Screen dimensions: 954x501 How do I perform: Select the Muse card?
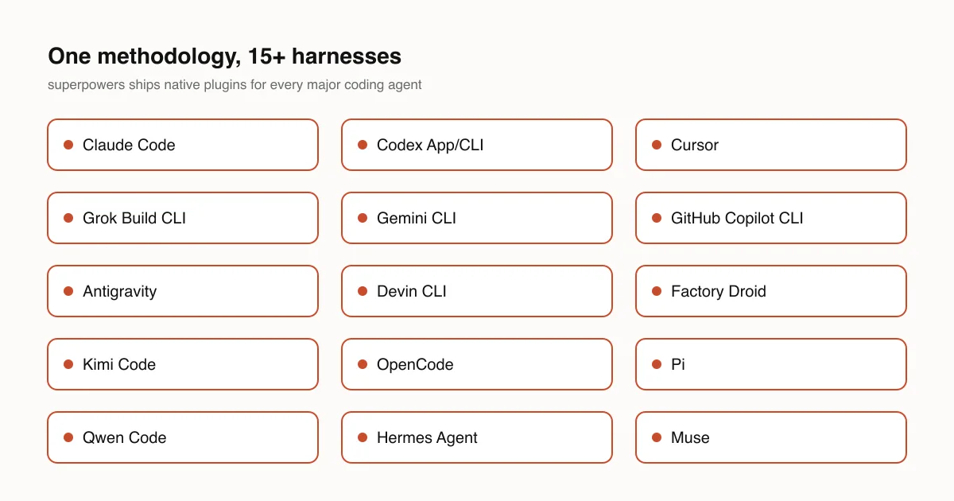pyautogui.click(x=771, y=437)
